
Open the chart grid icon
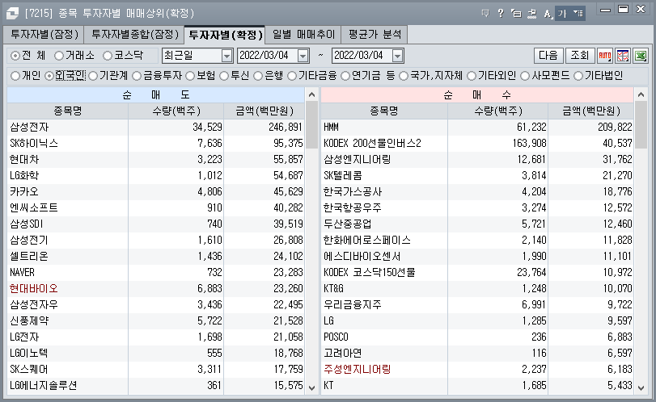623,56
